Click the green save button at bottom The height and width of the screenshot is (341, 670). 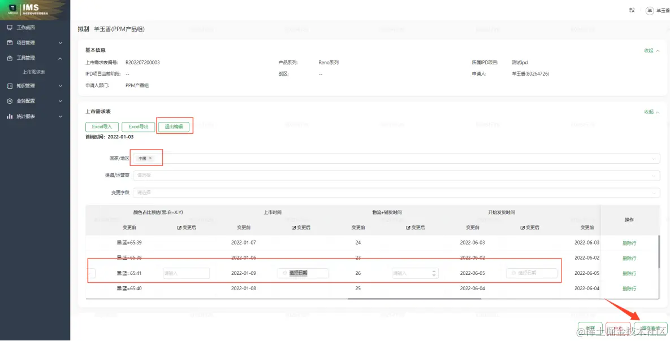590,328
